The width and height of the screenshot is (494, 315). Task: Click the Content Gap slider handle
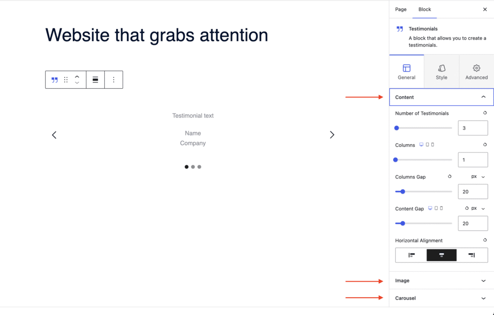tap(403, 223)
